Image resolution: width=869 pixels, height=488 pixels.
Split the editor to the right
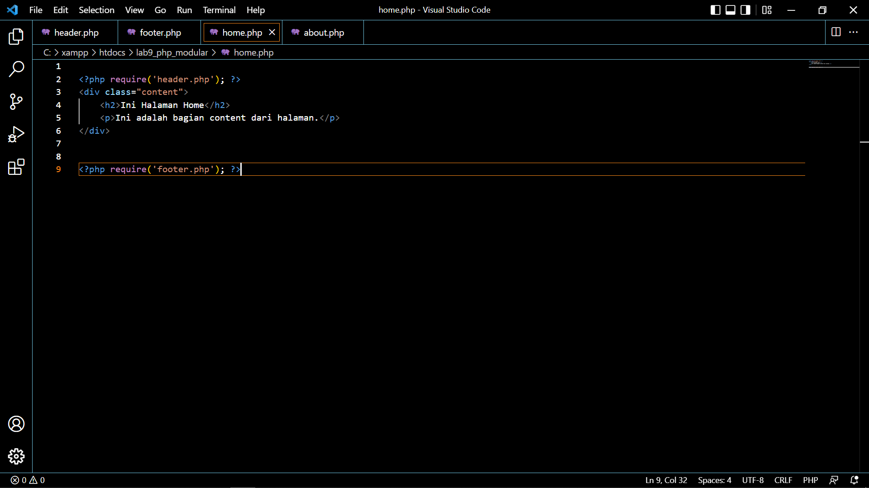pyautogui.click(x=836, y=32)
